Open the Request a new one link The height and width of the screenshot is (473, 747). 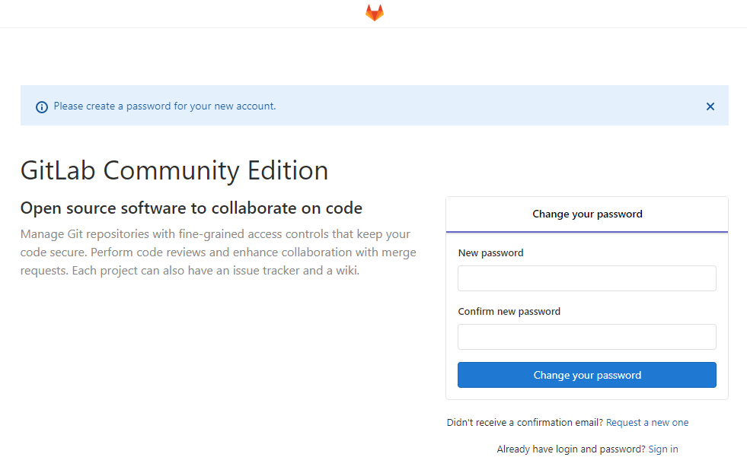[647, 423]
